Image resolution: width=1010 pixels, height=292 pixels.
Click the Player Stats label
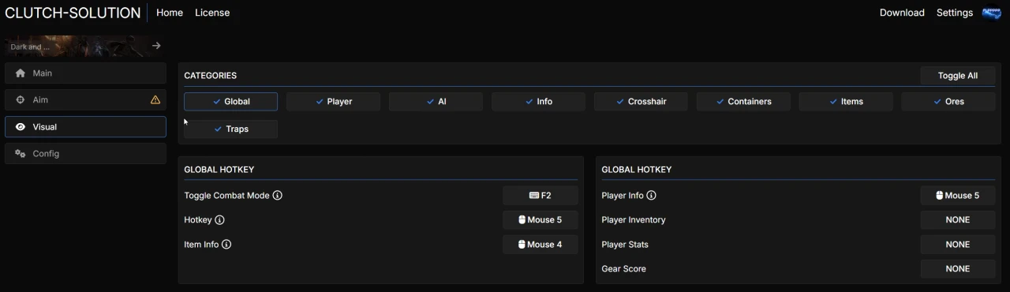[625, 245]
